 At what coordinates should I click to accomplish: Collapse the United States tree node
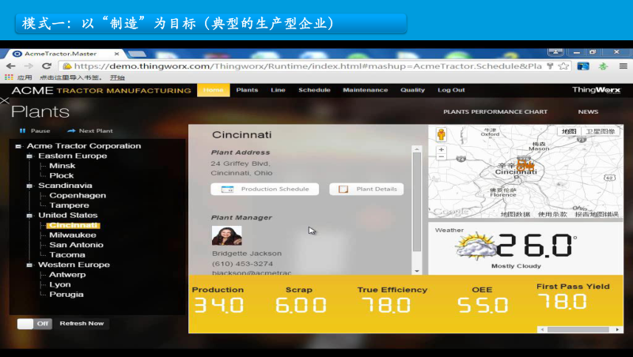(29, 216)
